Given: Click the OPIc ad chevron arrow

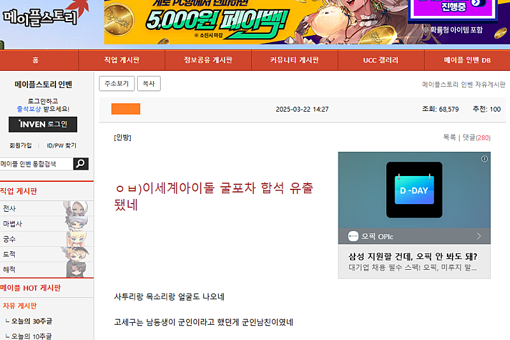Looking at the screenshot, I should [x=479, y=236].
